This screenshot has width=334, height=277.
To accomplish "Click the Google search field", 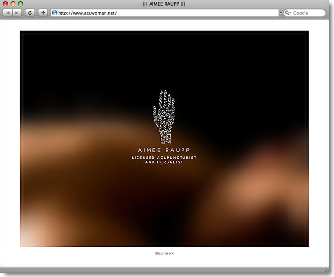I will pos(304,13).
